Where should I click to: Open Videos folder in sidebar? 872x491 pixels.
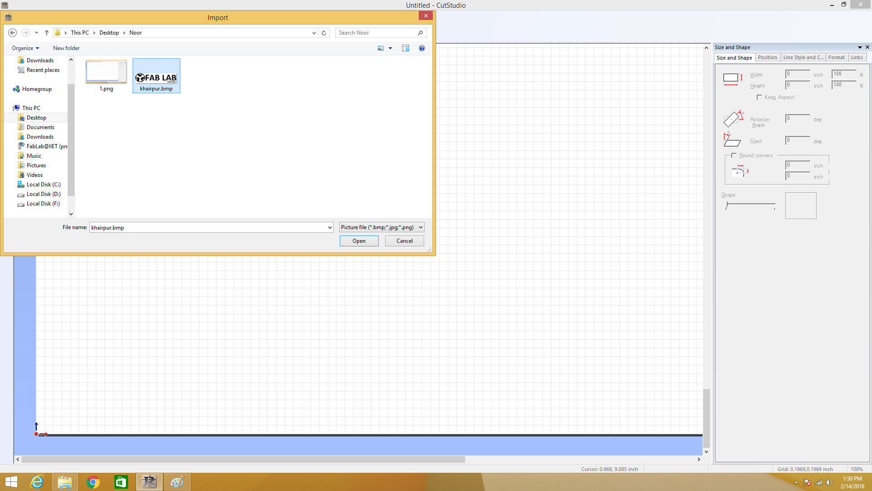(x=35, y=175)
